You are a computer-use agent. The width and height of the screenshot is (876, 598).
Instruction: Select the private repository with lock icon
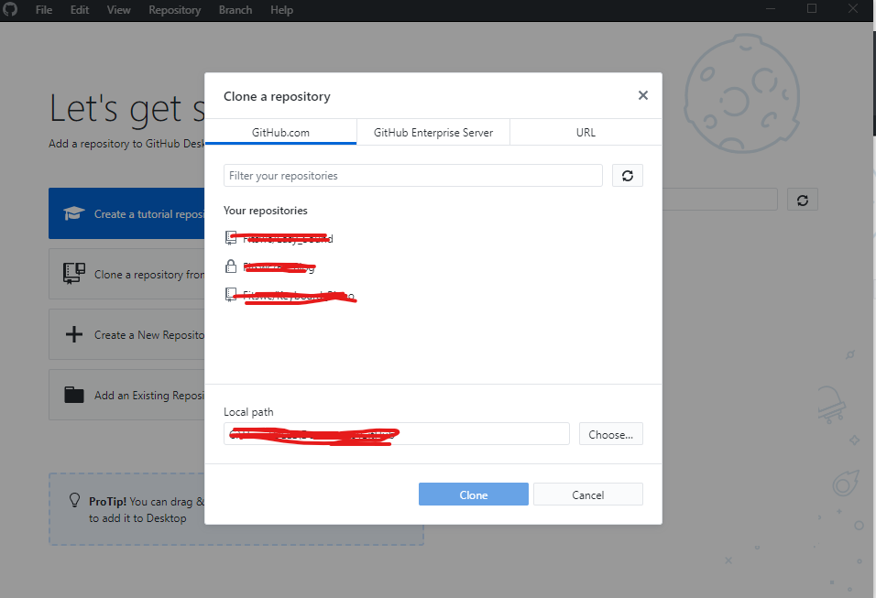[x=433, y=266]
